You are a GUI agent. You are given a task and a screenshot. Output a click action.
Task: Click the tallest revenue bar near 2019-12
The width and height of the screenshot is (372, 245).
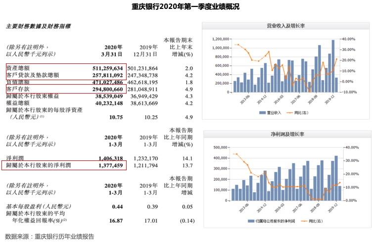[333, 66]
